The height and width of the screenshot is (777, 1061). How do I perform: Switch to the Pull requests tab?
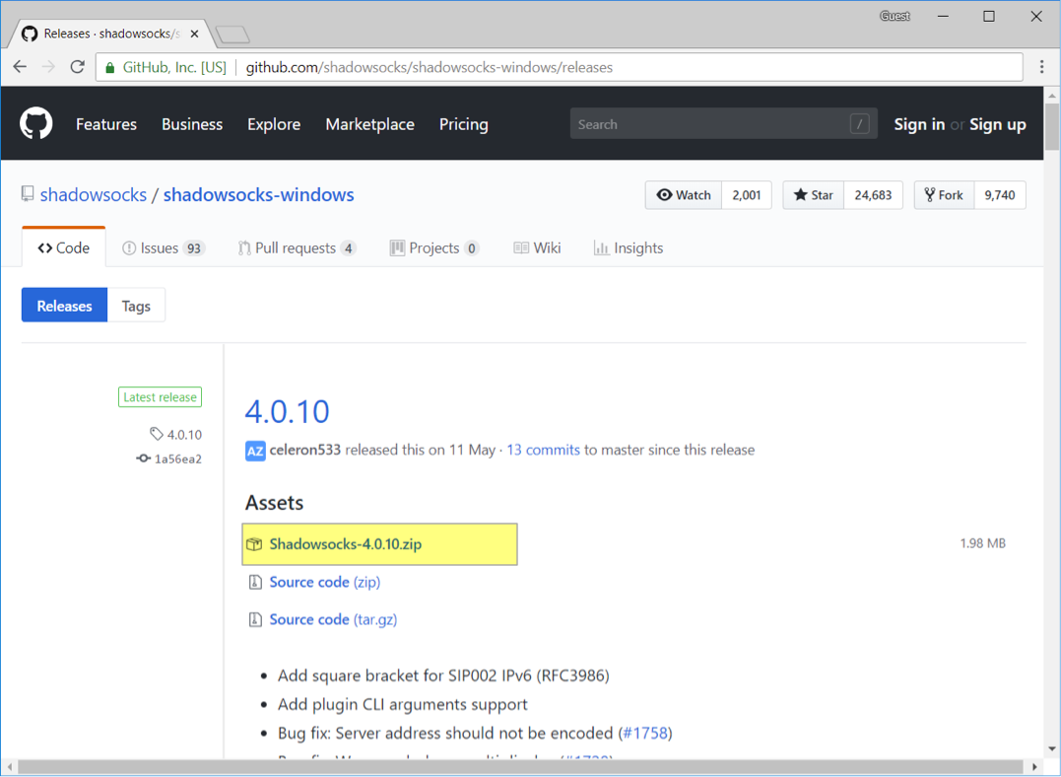(x=298, y=247)
